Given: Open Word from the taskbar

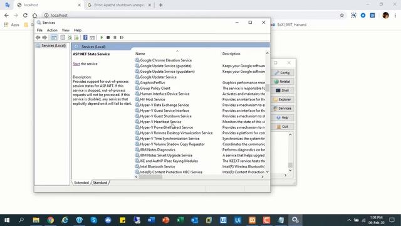Looking at the screenshot, I should coord(151,220).
